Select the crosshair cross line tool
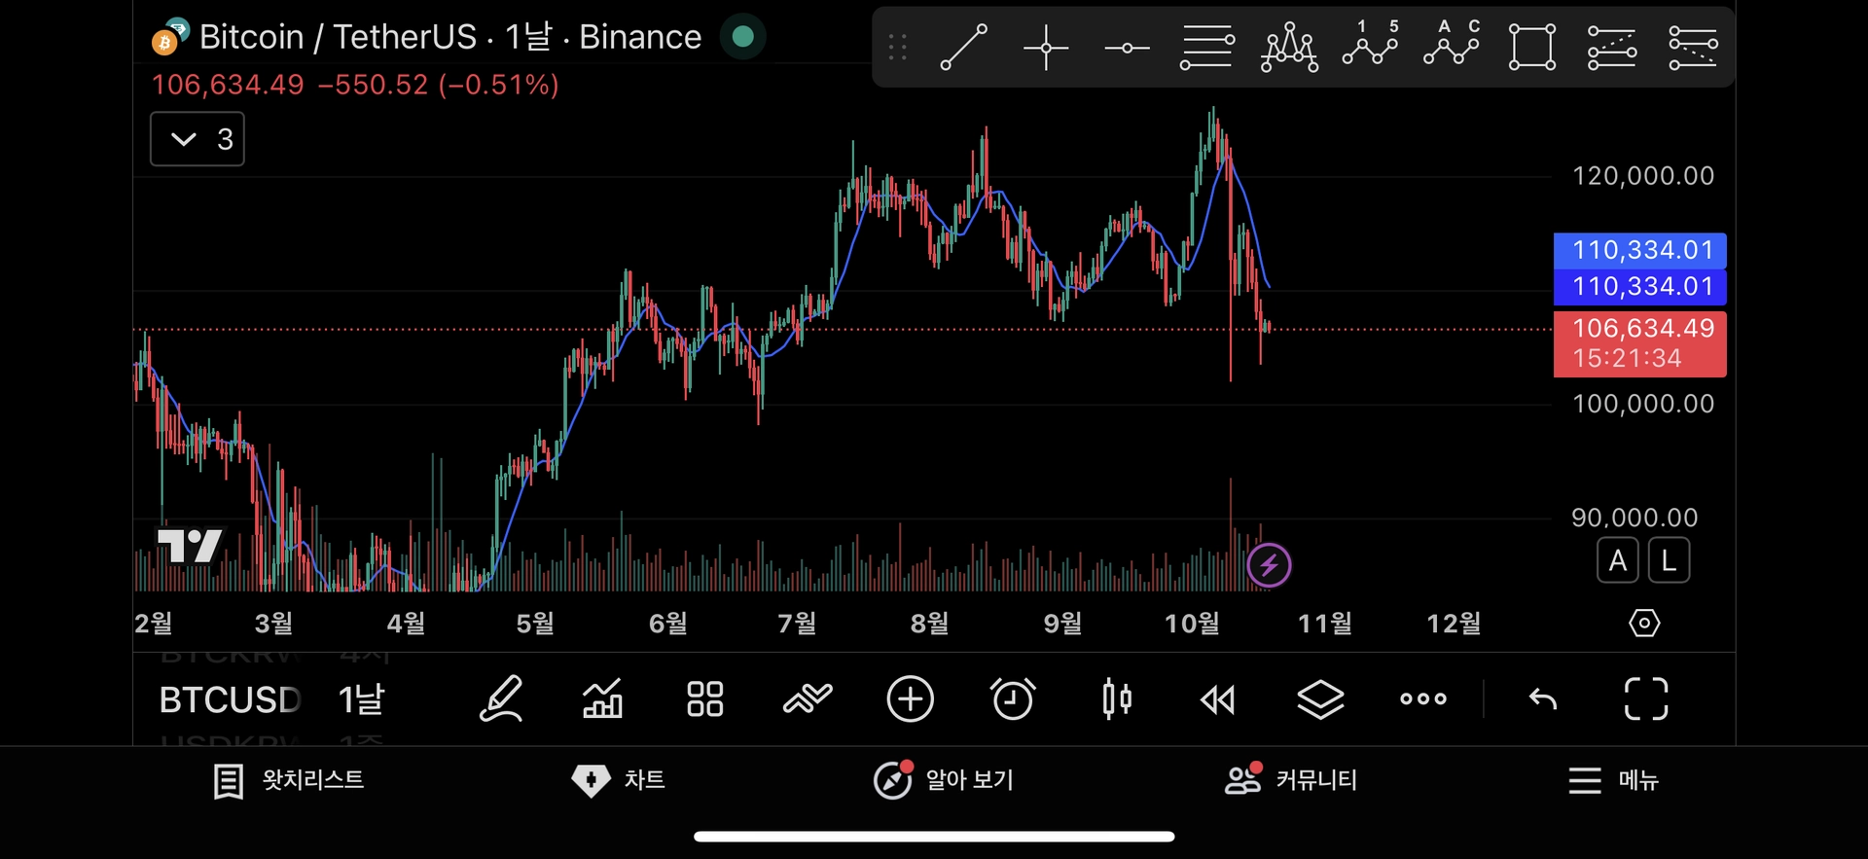 (1046, 47)
